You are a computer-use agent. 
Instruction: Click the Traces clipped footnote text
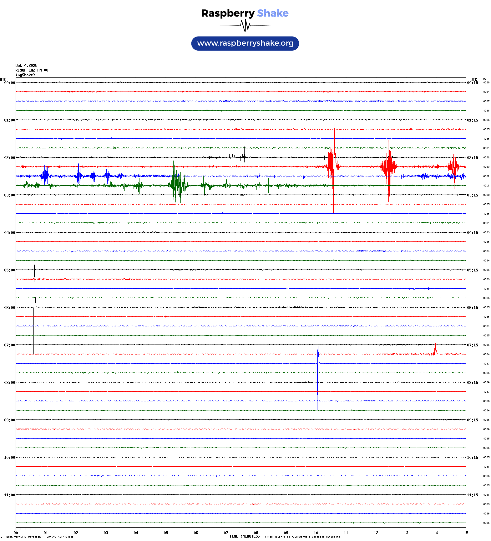click(x=301, y=537)
